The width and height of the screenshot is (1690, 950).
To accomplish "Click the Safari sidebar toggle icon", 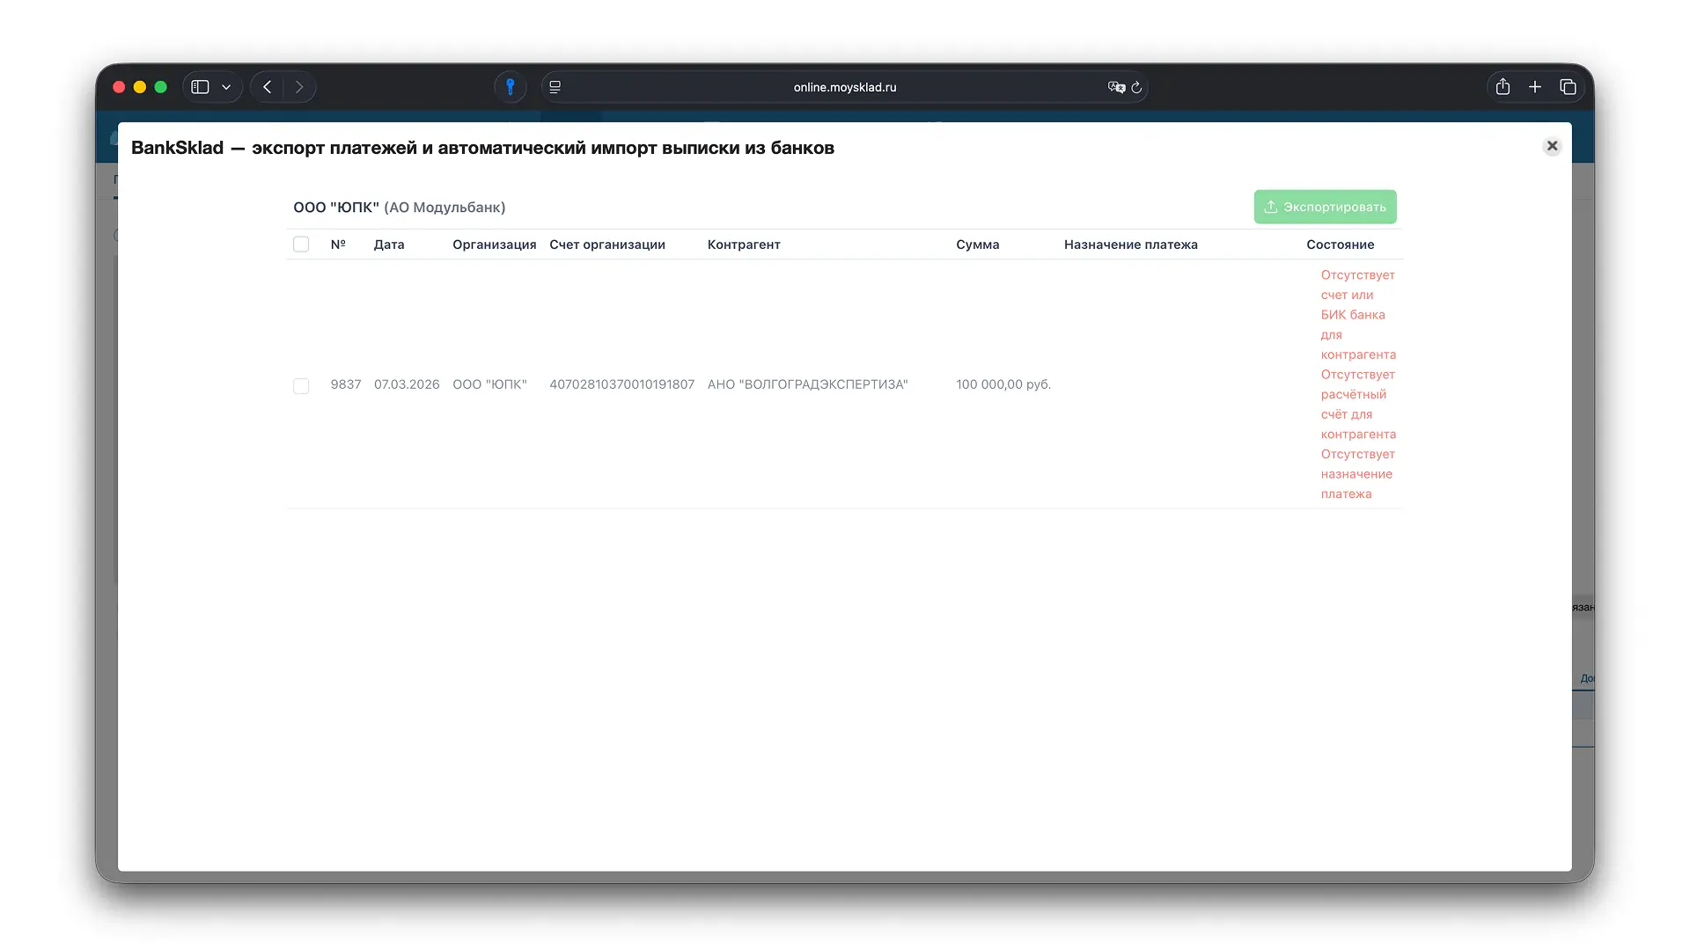I will point(201,87).
